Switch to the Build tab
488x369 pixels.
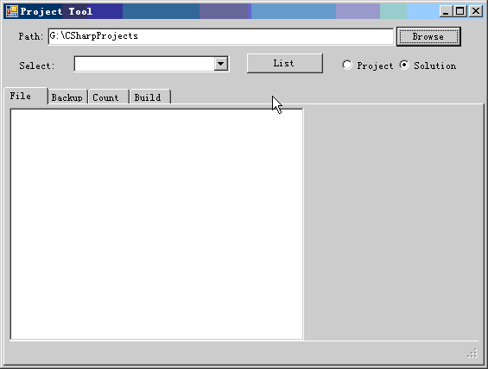[x=150, y=97]
